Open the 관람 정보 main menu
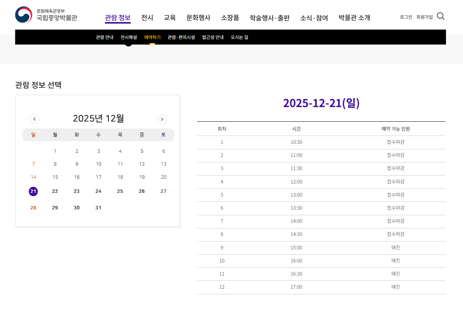The image size is (463, 310). pyautogui.click(x=117, y=18)
